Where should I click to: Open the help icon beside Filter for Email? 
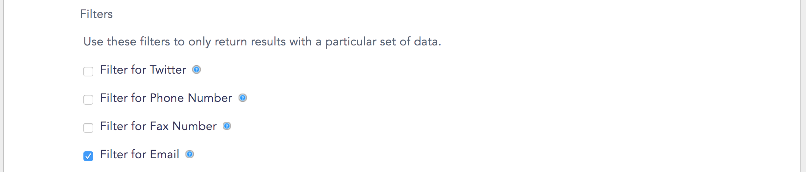(x=190, y=154)
